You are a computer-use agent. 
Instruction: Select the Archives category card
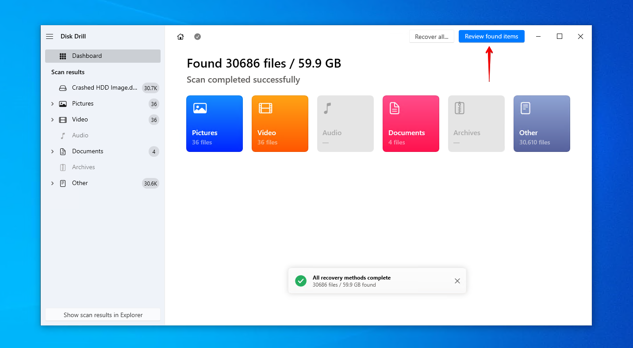point(476,124)
